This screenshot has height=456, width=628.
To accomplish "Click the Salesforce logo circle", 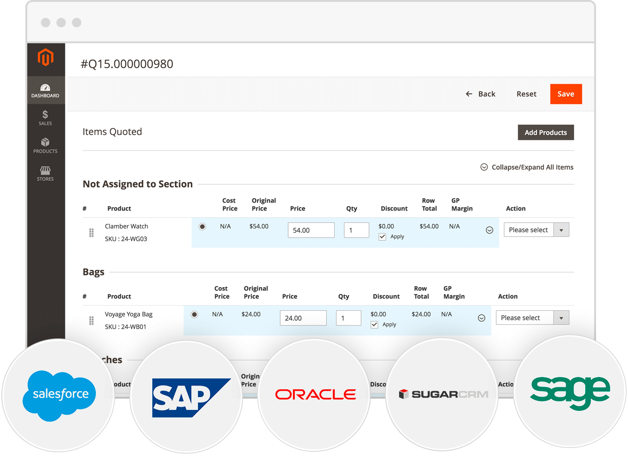I will click(59, 395).
